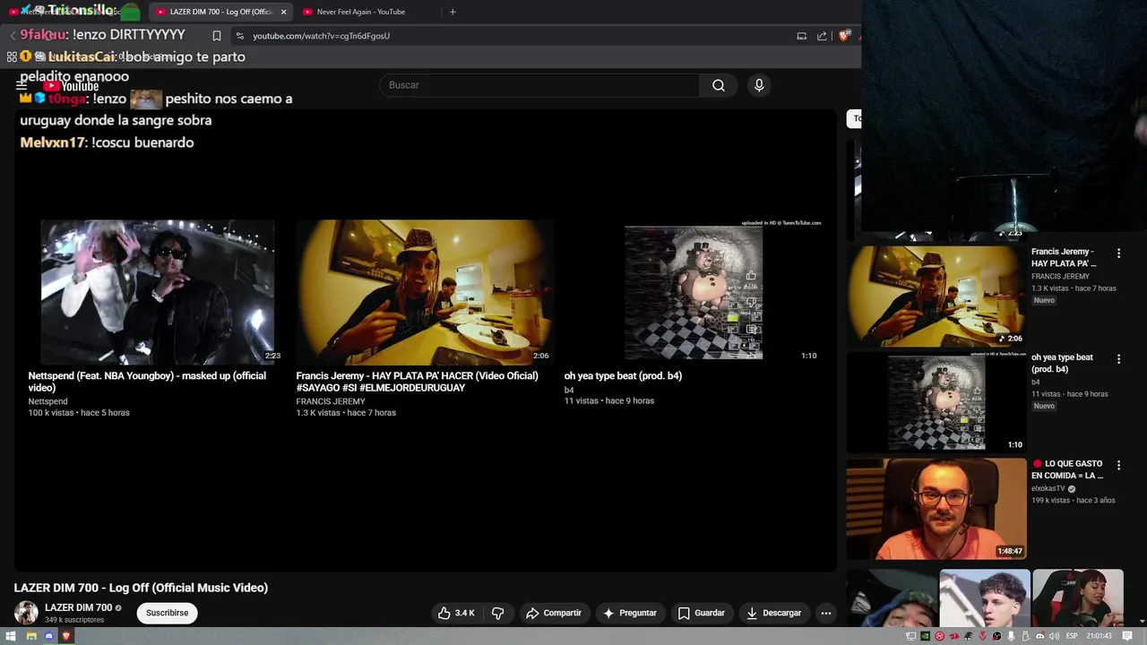
Task: Click Windows Start button in taskbar
Action: [12, 636]
